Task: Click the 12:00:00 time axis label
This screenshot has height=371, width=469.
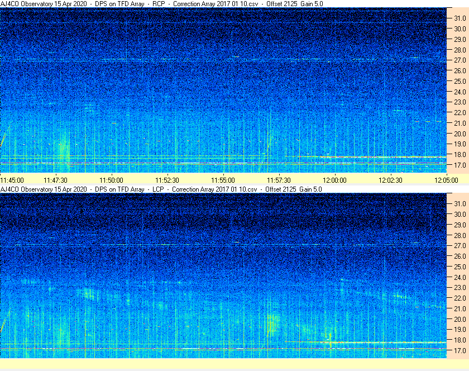Action: pyautogui.click(x=334, y=180)
